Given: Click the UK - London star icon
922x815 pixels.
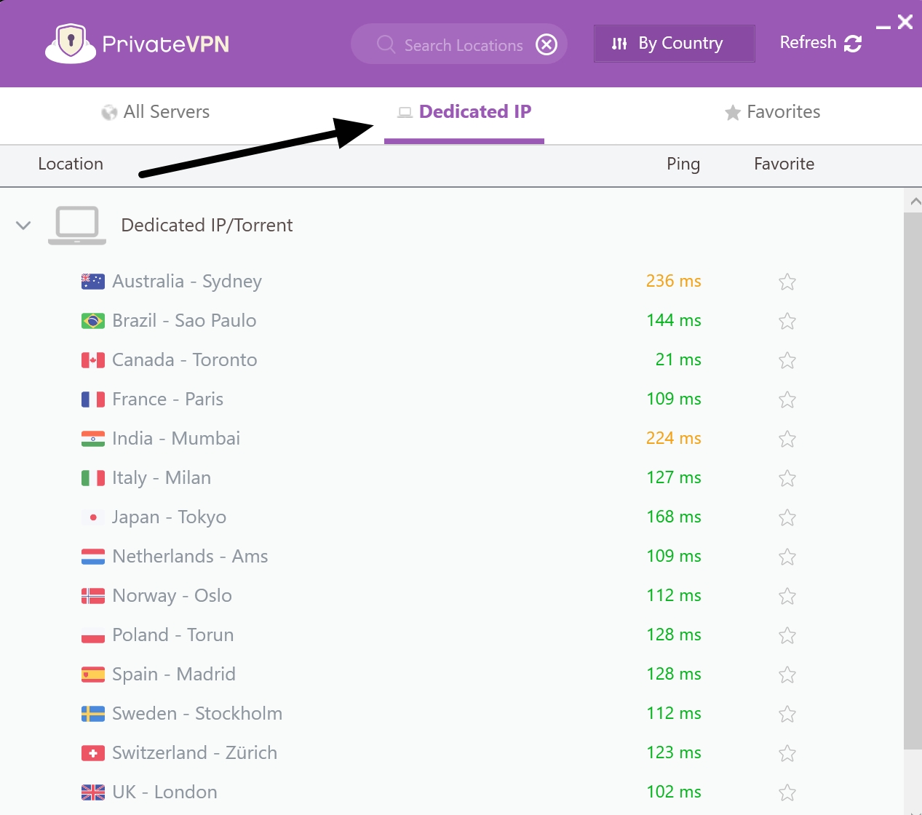Looking at the screenshot, I should coord(787,792).
